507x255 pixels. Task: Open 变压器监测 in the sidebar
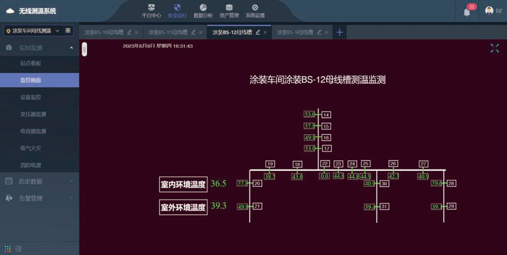[x=39, y=114]
